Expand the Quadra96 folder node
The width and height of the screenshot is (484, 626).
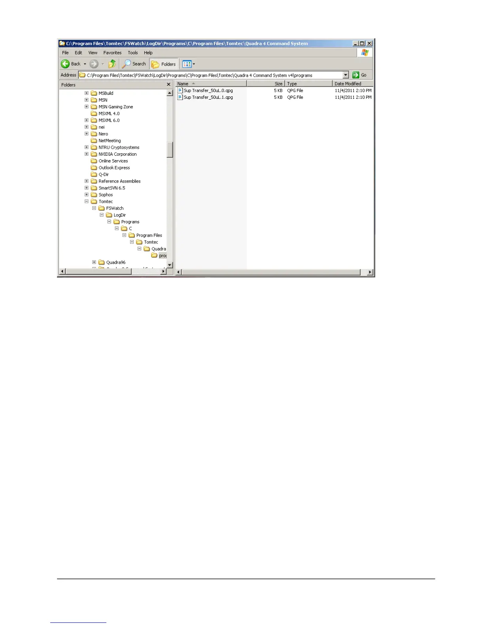[x=94, y=262]
